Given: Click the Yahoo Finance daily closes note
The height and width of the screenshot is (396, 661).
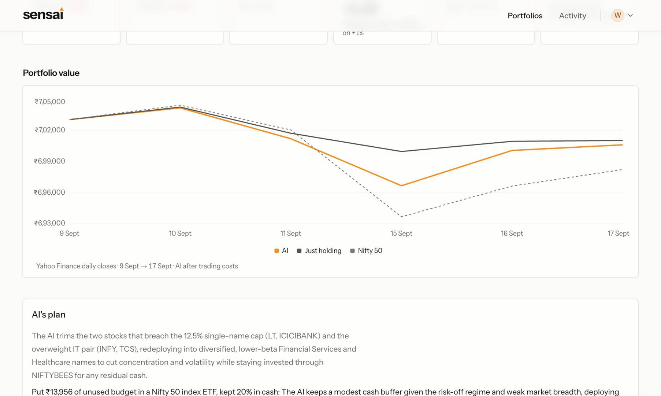Looking at the screenshot, I should [137, 266].
